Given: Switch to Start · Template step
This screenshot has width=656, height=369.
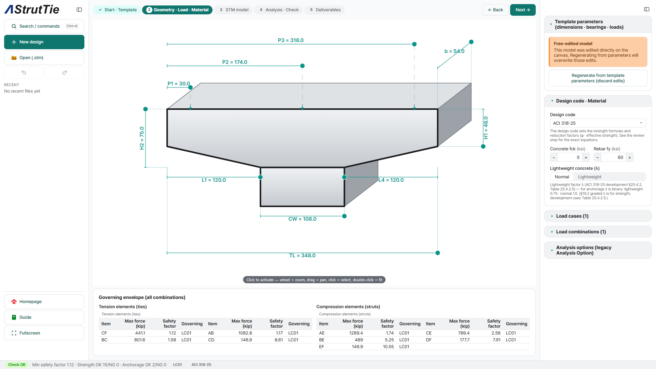Looking at the screenshot, I should [x=117, y=10].
